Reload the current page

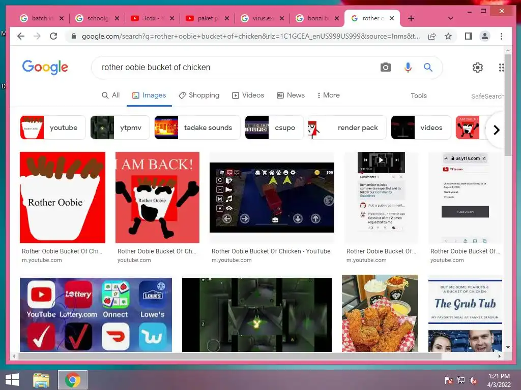(53, 36)
